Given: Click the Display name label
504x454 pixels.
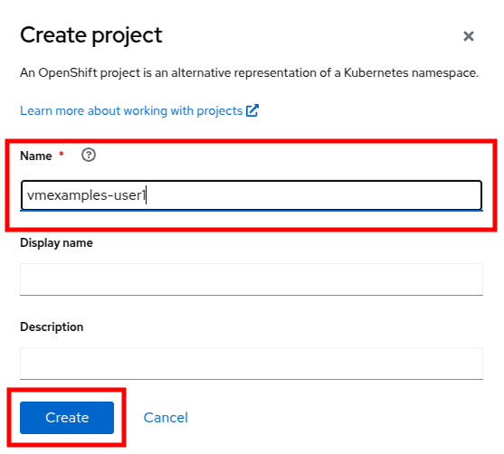Looking at the screenshot, I should pyautogui.click(x=56, y=243).
